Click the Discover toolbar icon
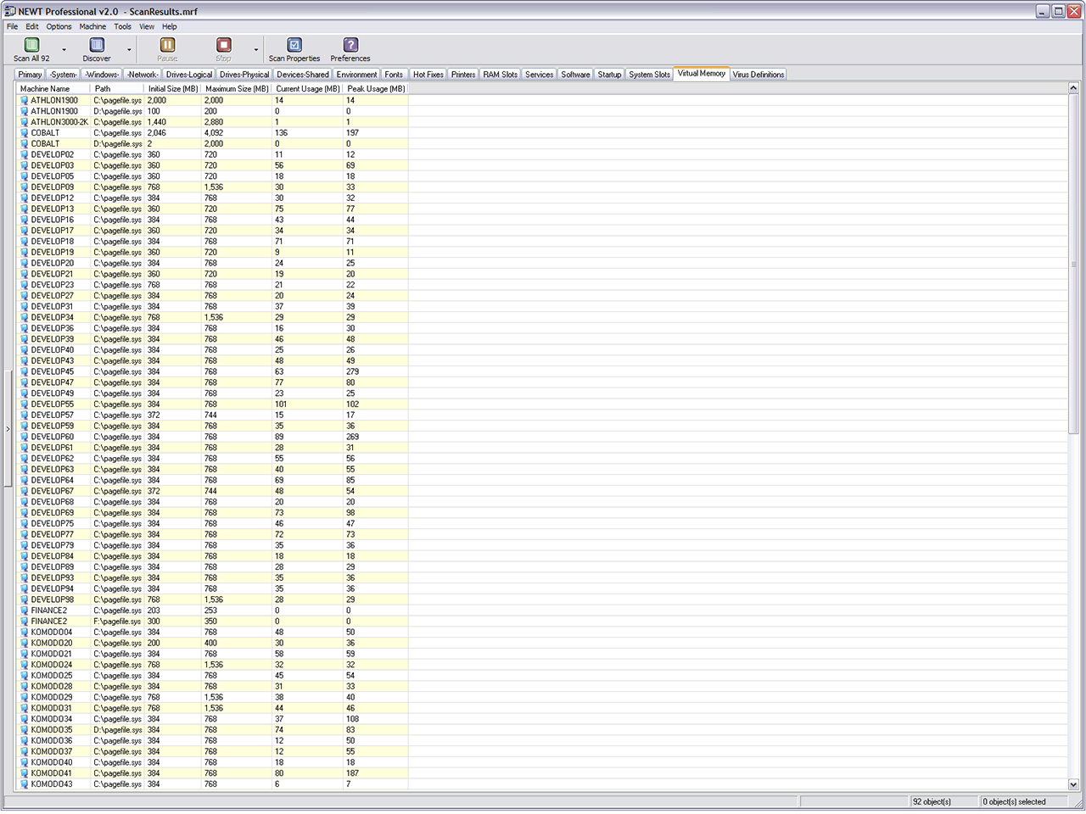Screen dimensions: 1086x814 click(x=97, y=45)
